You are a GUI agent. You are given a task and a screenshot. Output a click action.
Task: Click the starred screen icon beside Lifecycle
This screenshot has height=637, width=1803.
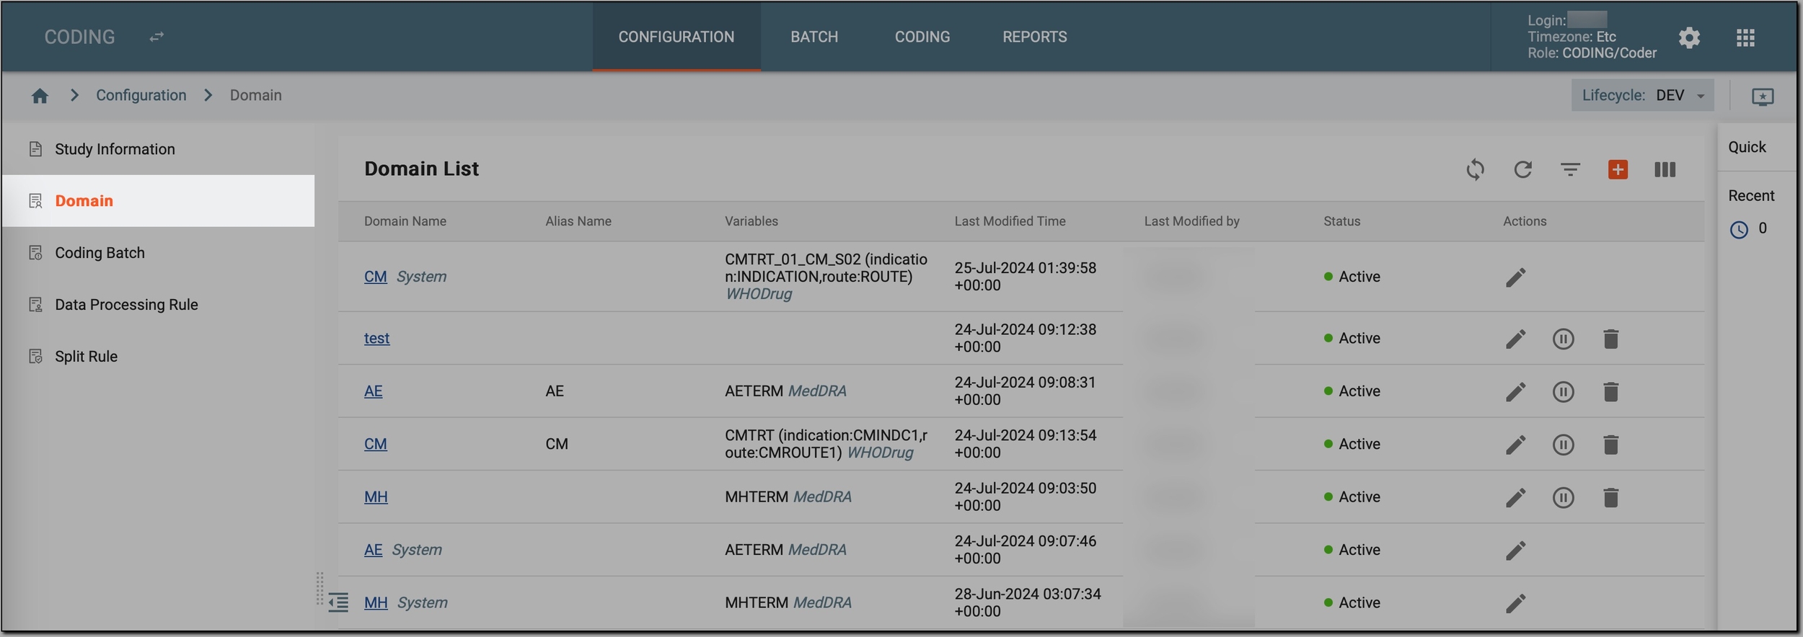(x=1763, y=97)
